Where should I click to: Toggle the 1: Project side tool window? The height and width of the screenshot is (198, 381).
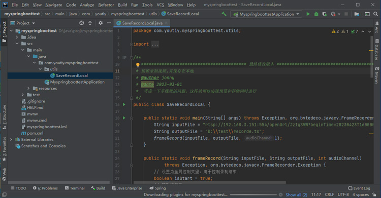[x=4, y=32]
